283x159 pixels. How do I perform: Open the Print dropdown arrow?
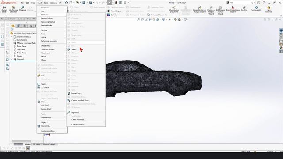(x=93, y=3)
